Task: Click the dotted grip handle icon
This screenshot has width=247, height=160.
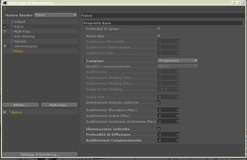Action: coord(5,8)
